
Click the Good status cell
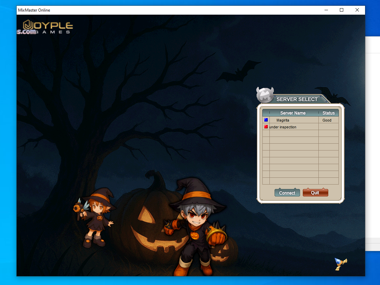click(327, 120)
